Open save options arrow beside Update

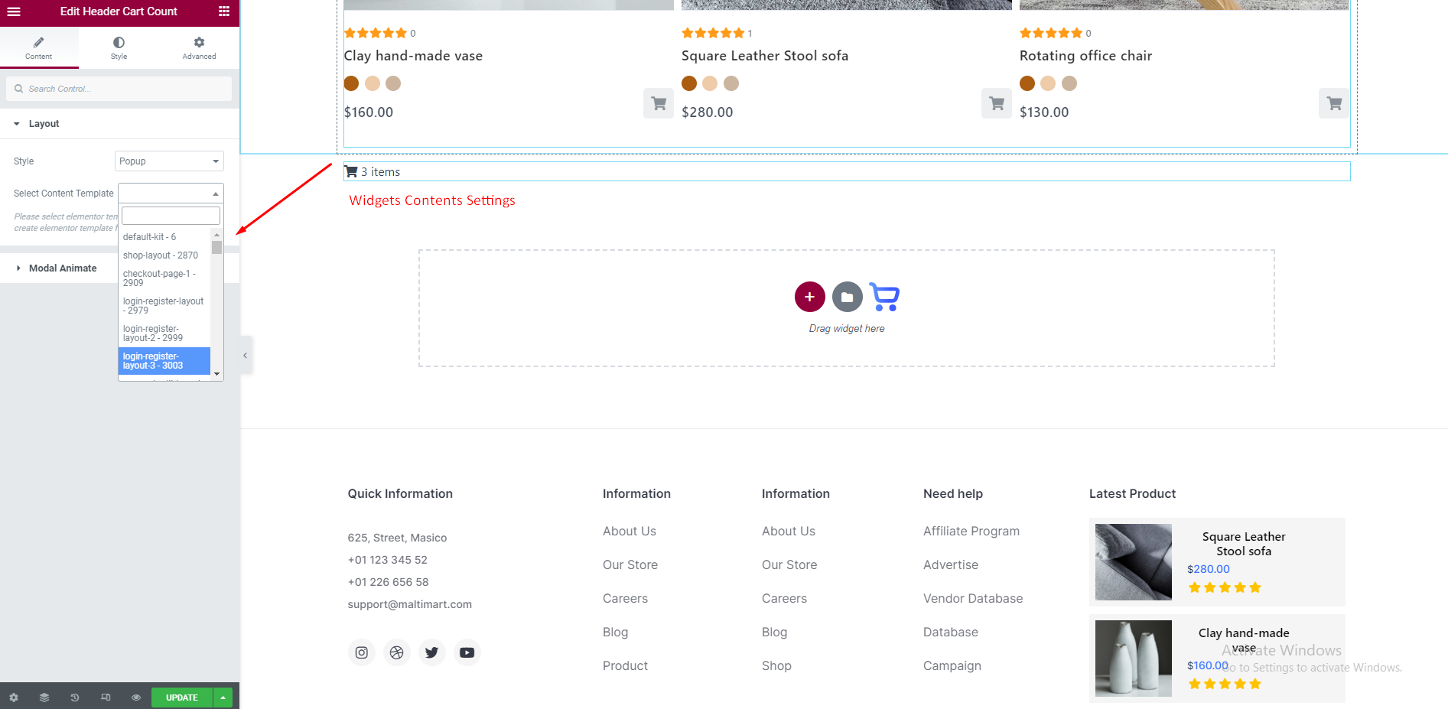click(223, 698)
